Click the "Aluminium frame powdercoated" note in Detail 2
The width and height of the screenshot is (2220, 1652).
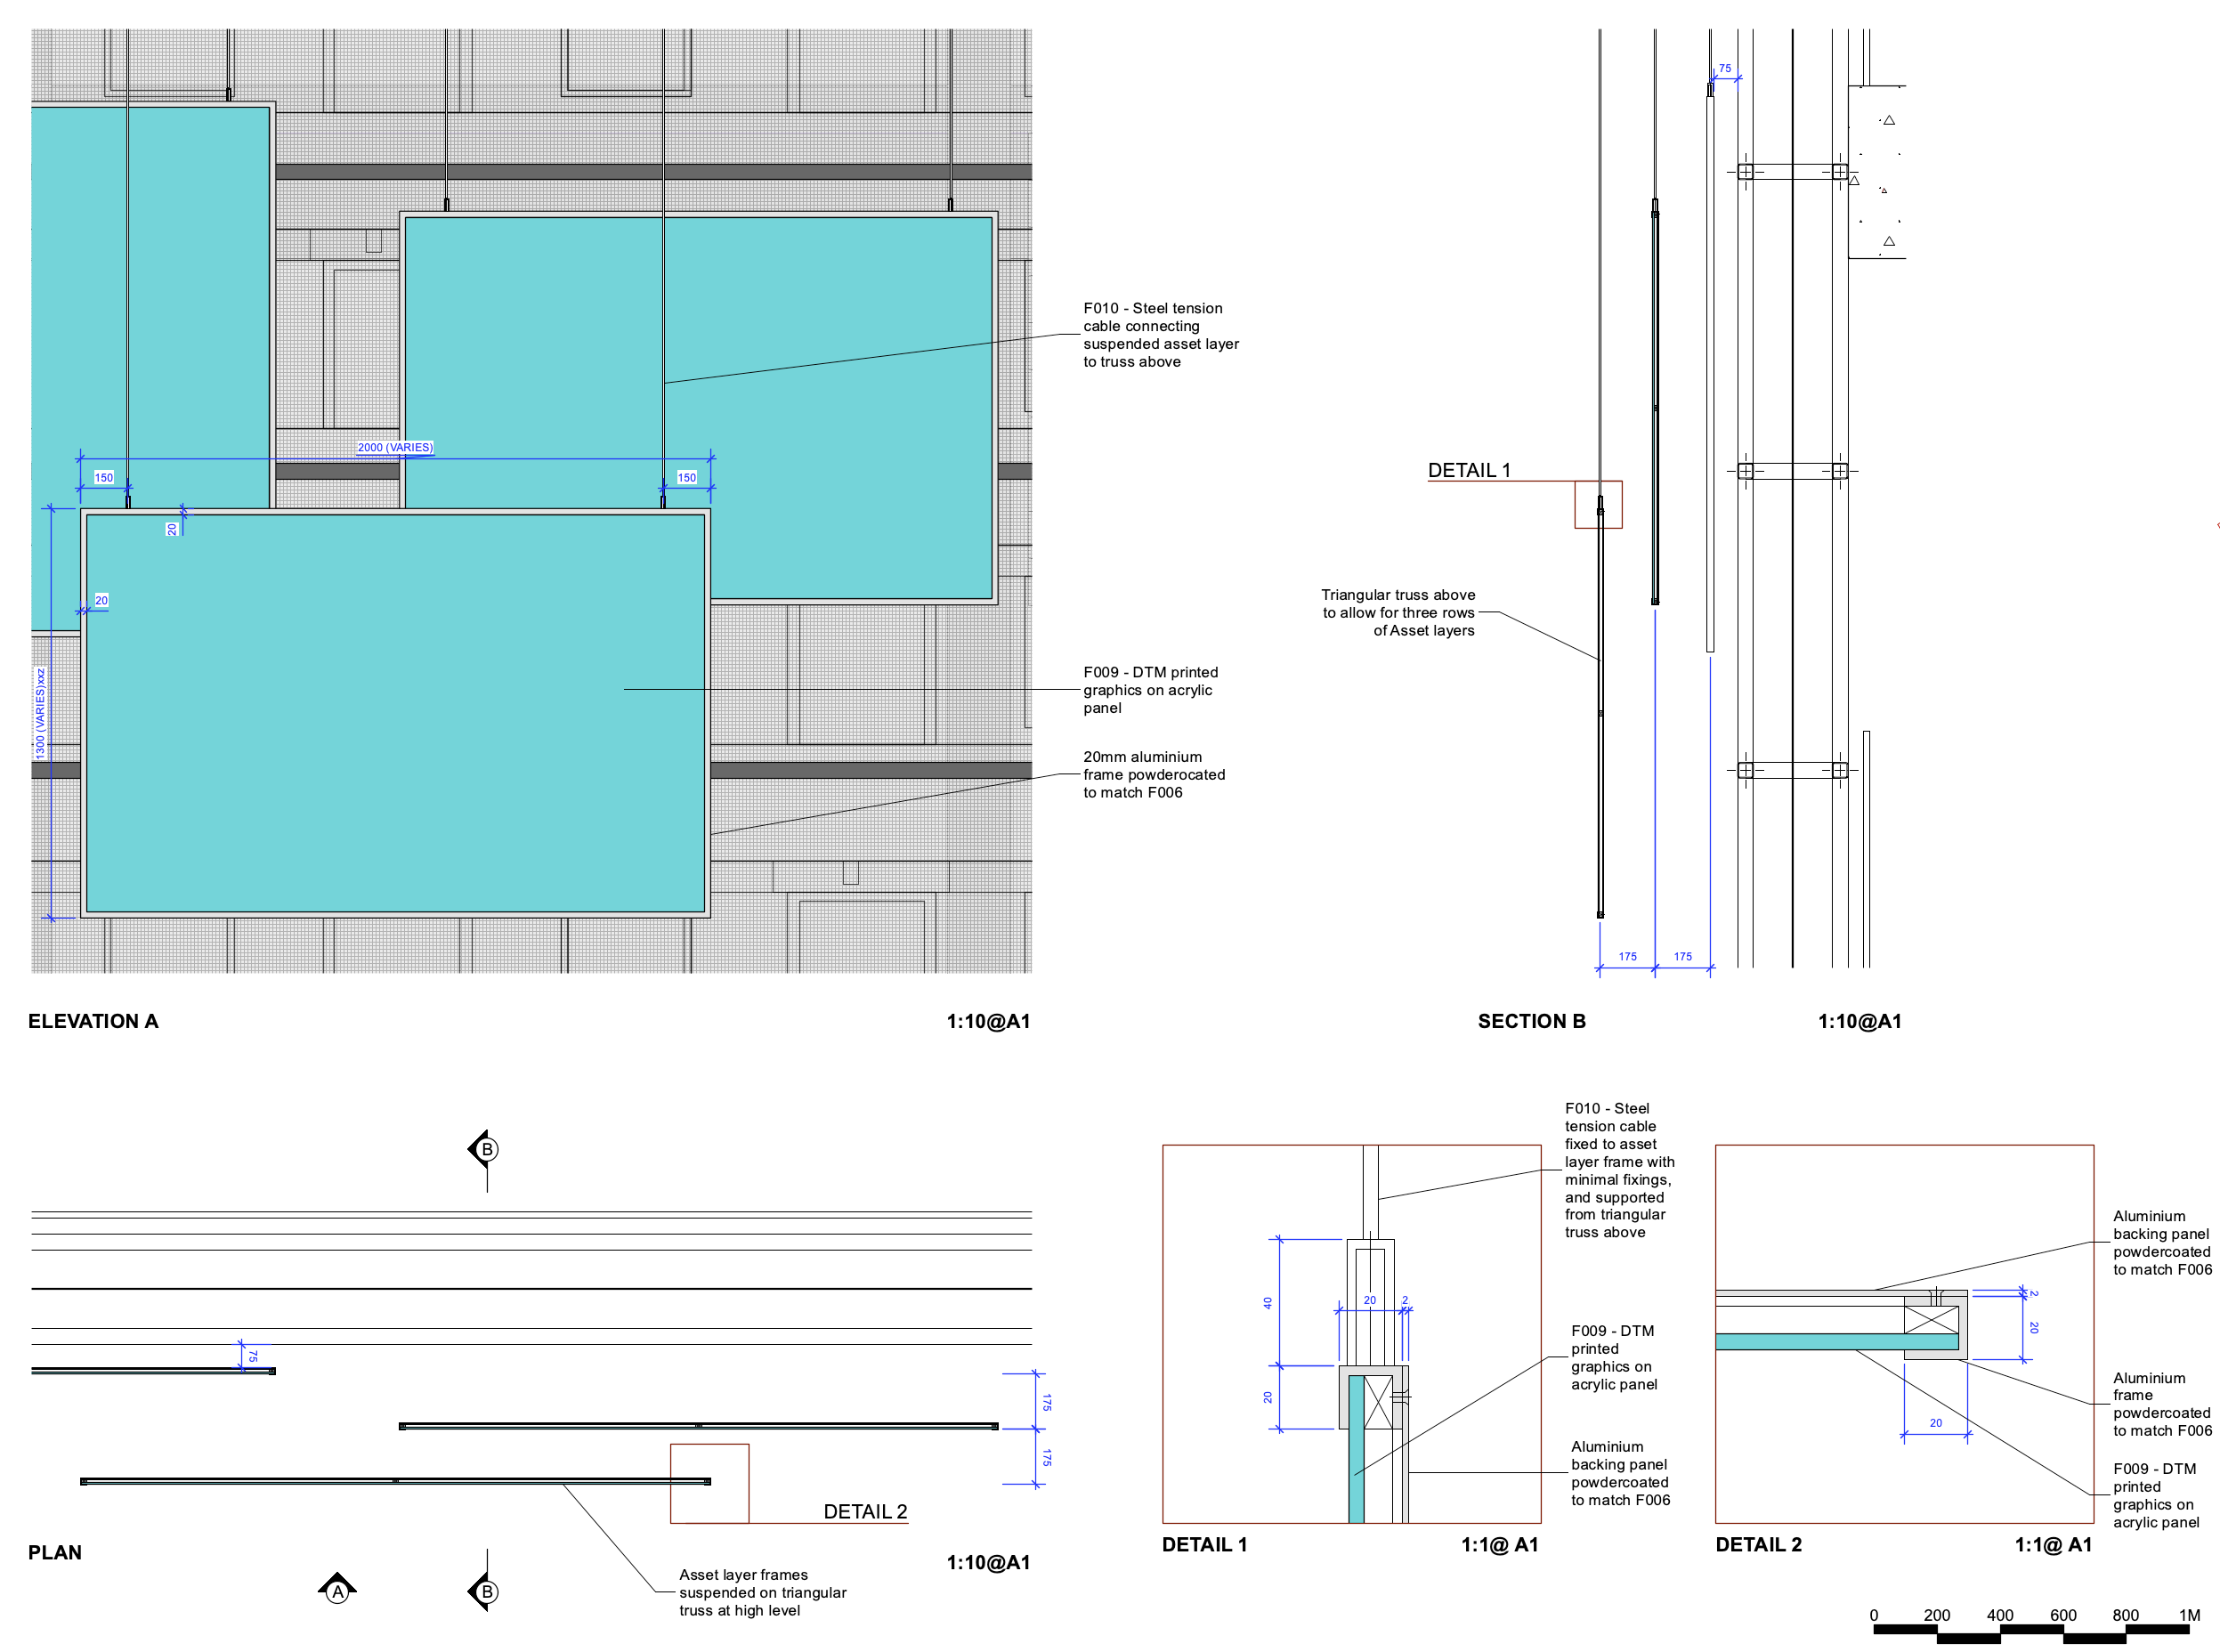pos(2161,1404)
